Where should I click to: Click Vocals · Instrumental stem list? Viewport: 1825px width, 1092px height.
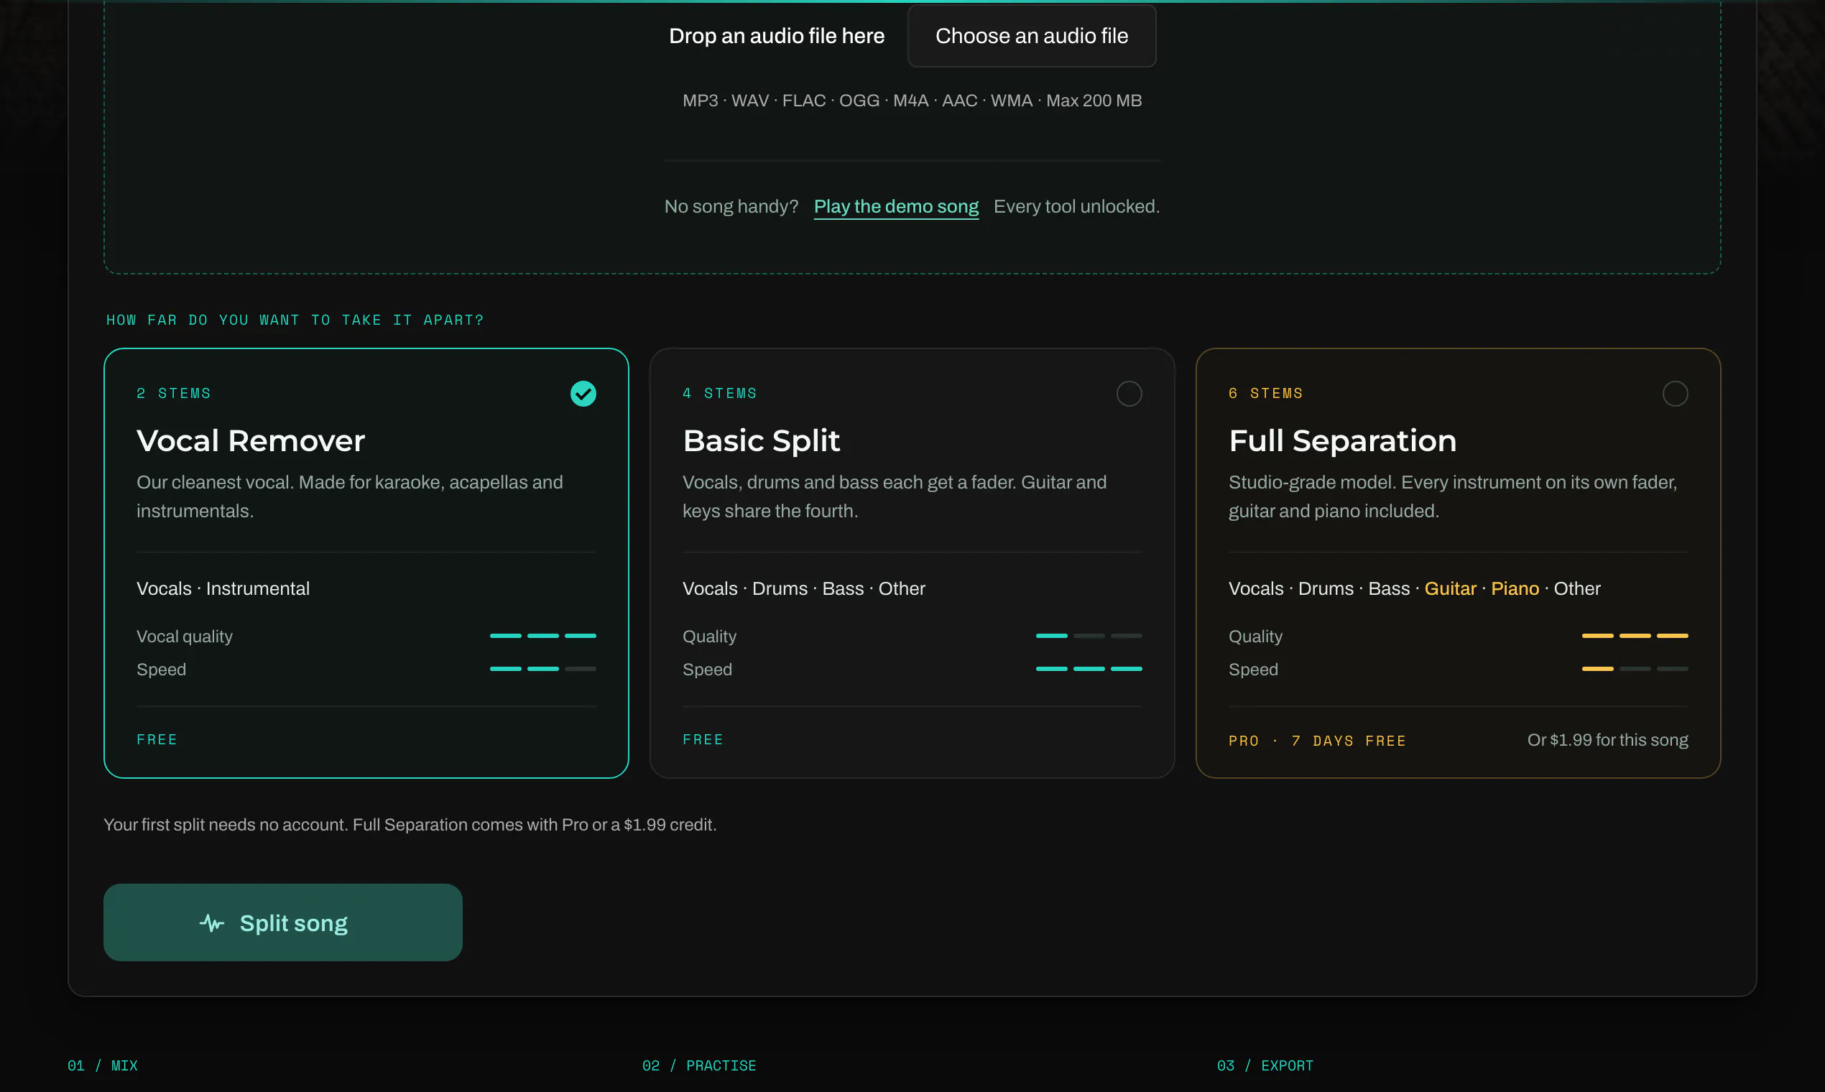coord(223,588)
